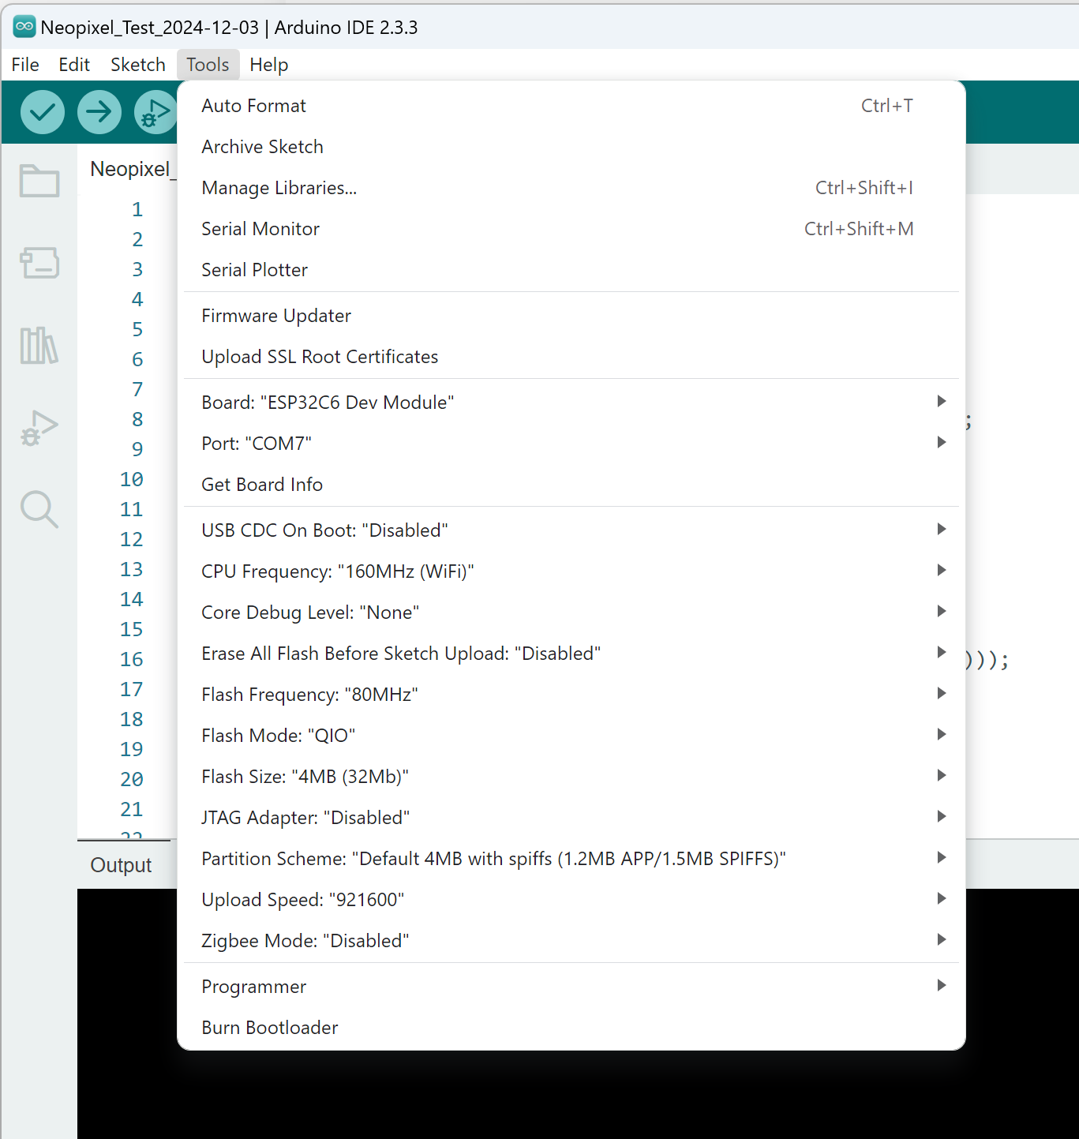Expand Partition Scheme options
This screenshot has width=1079, height=1139.
pyautogui.click(x=571, y=859)
